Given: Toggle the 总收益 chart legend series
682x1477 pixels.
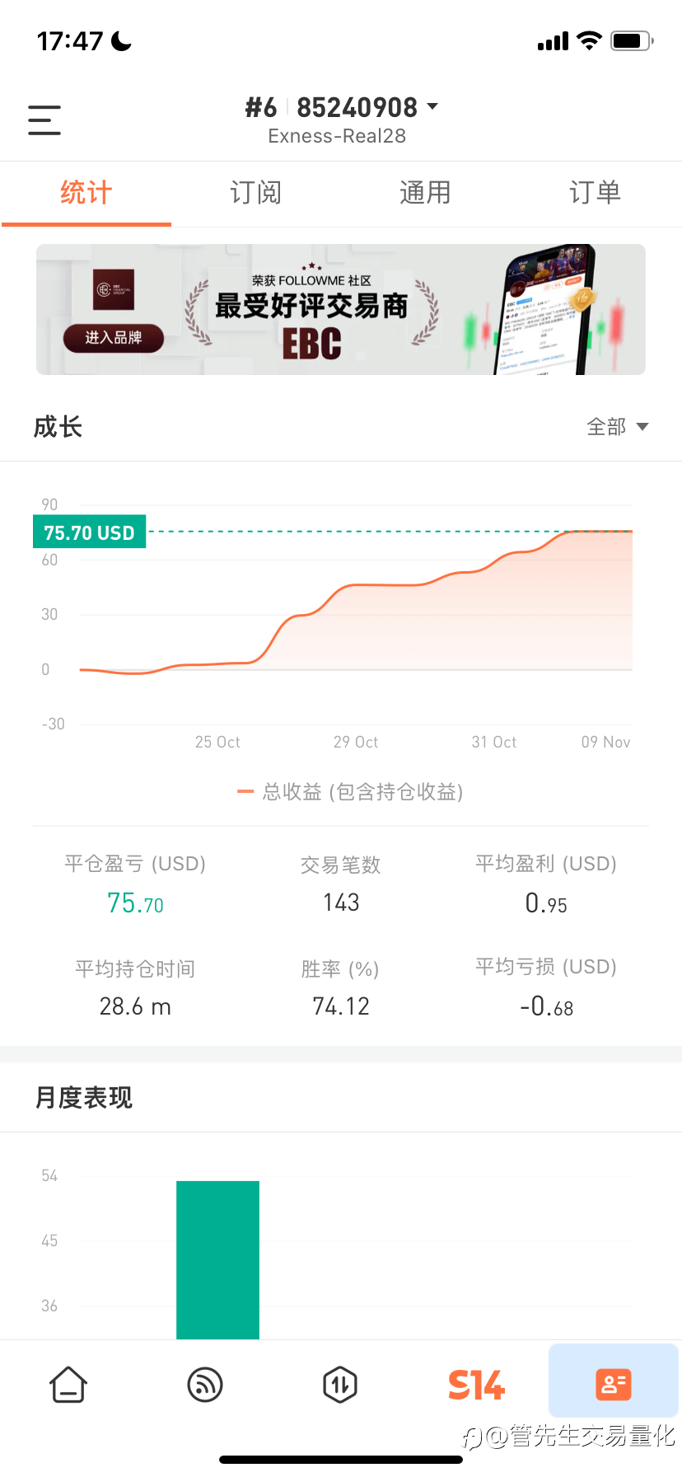Looking at the screenshot, I should click(350, 792).
